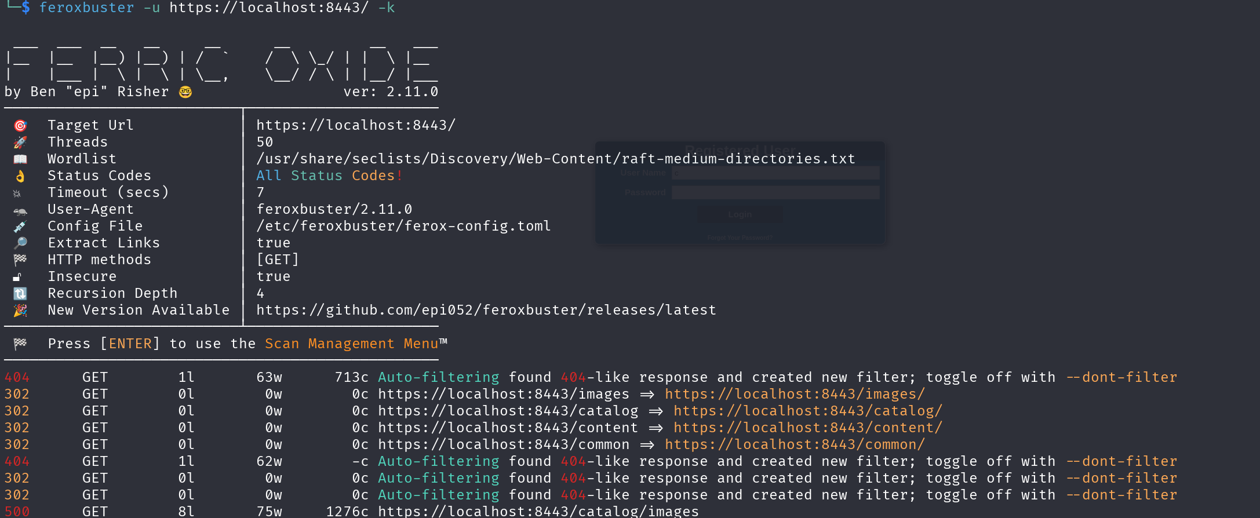
Task: Click the party popper beside New Version Available
Action: (x=20, y=311)
